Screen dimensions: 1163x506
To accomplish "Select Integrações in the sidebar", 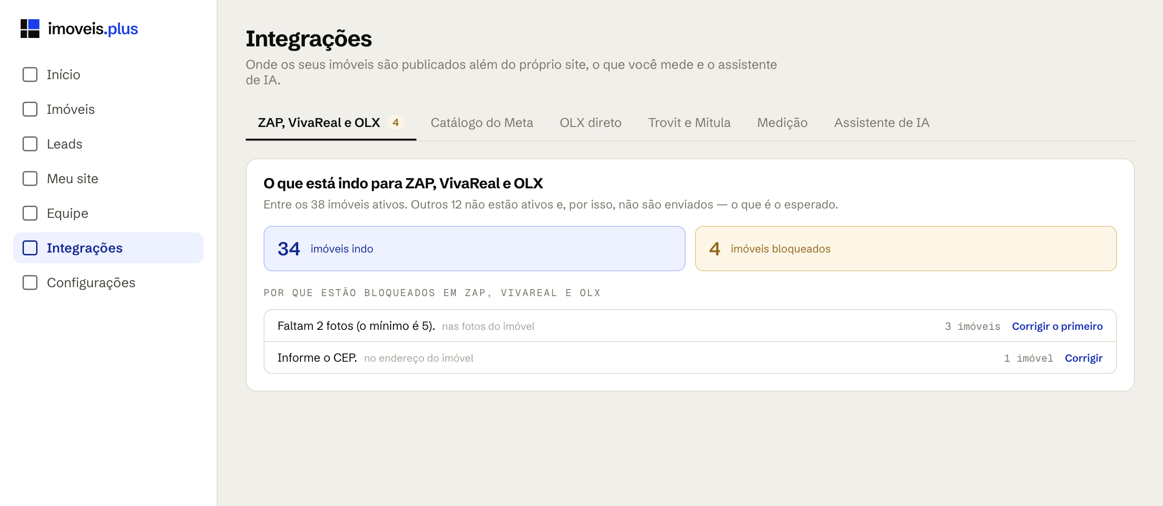I will (x=108, y=248).
